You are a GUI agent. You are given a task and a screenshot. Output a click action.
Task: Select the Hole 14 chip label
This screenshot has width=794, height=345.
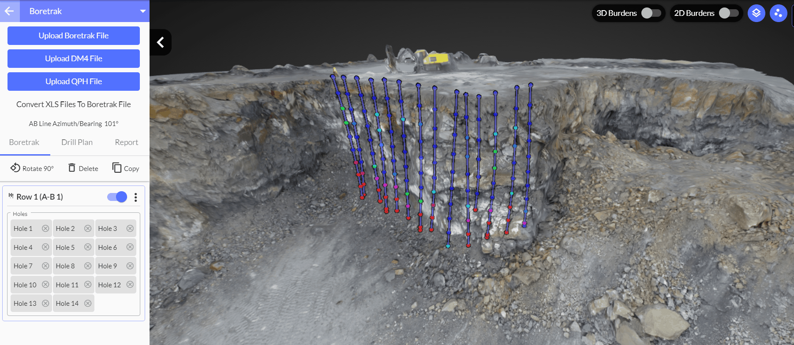point(67,304)
